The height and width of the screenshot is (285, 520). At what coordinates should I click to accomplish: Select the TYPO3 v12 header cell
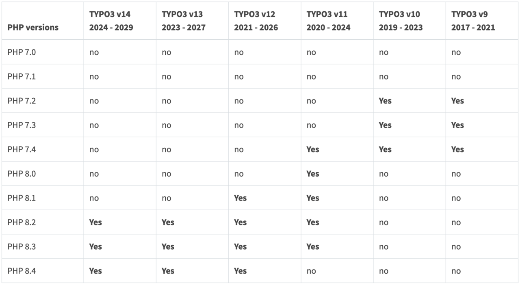[x=256, y=21]
